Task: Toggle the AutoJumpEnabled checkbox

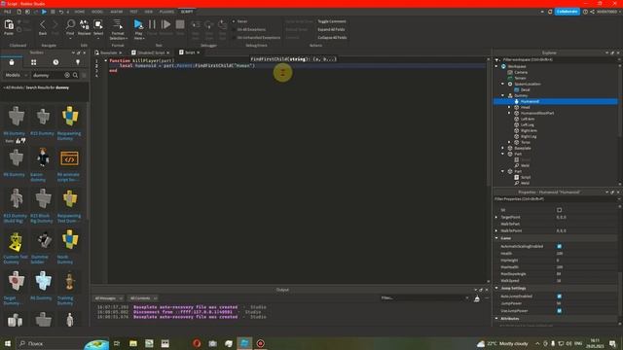Action: (559, 297)
